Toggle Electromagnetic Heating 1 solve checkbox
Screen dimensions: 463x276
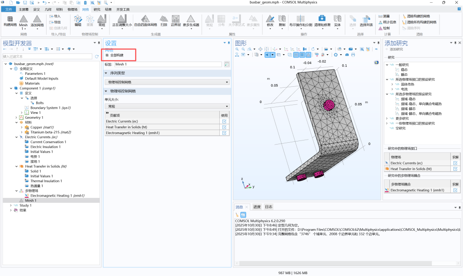pyautogui.click(x=455, y=190)
